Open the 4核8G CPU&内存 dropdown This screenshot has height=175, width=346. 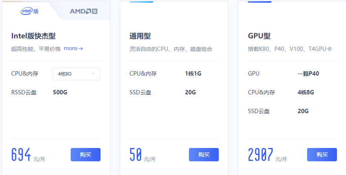tap(77, 74)
